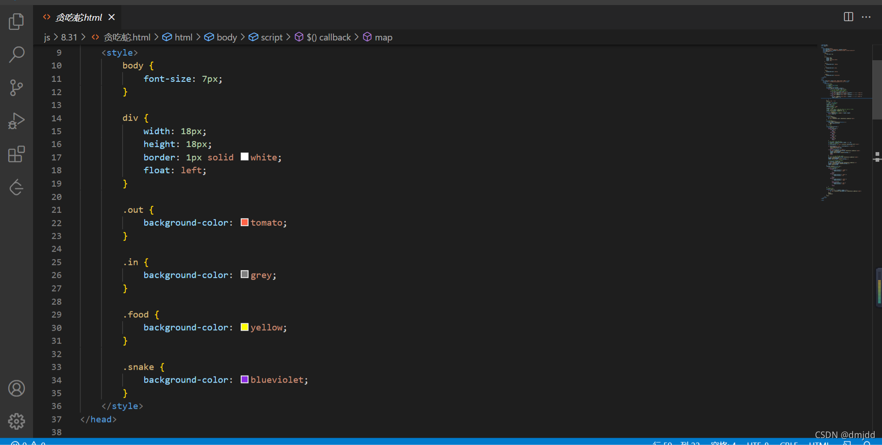Image resolution: width=882 pixels, height=445 pixels.
Task: Click the chevron after html breadcrumb
Action: (198, 37)
